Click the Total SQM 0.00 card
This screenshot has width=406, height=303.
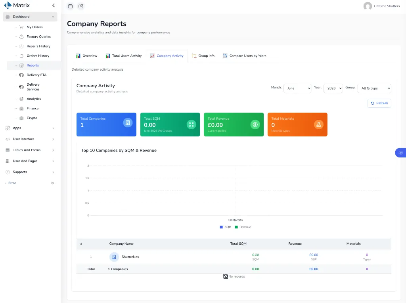(x=170, y=125)
